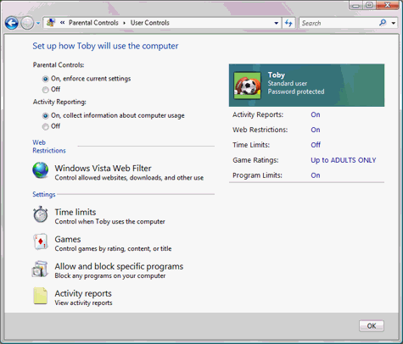Click Game Ratings value Up to ADULTS ONLY
Screen dimensions: 403x344
pyautogui.click(x=344, y=160)
